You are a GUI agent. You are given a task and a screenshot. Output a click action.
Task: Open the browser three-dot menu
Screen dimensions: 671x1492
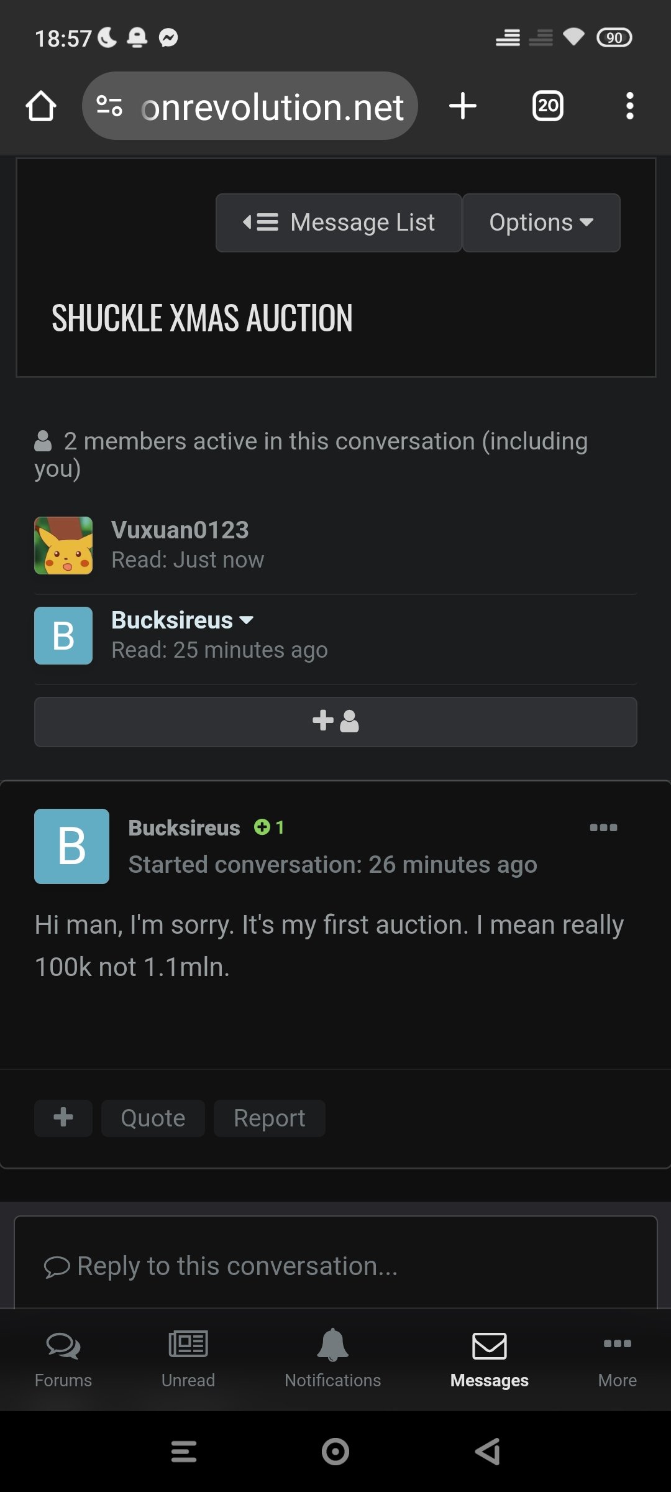(629, 106)
